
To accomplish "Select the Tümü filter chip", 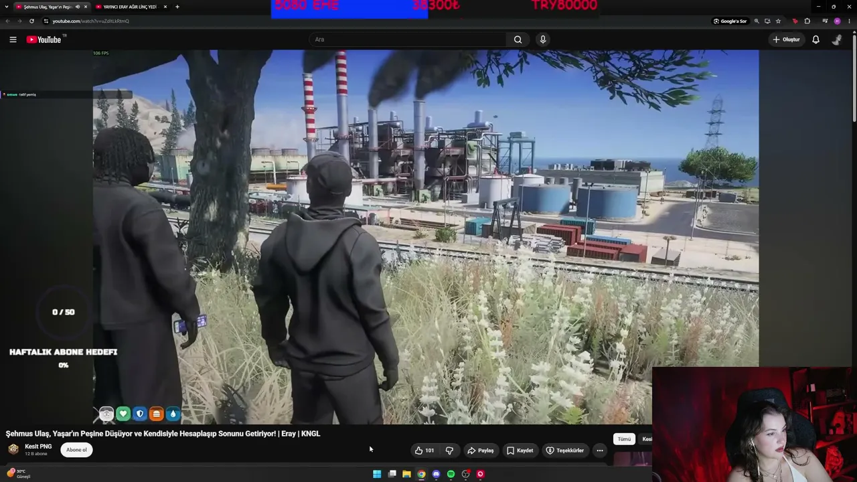I will point(624,439).
